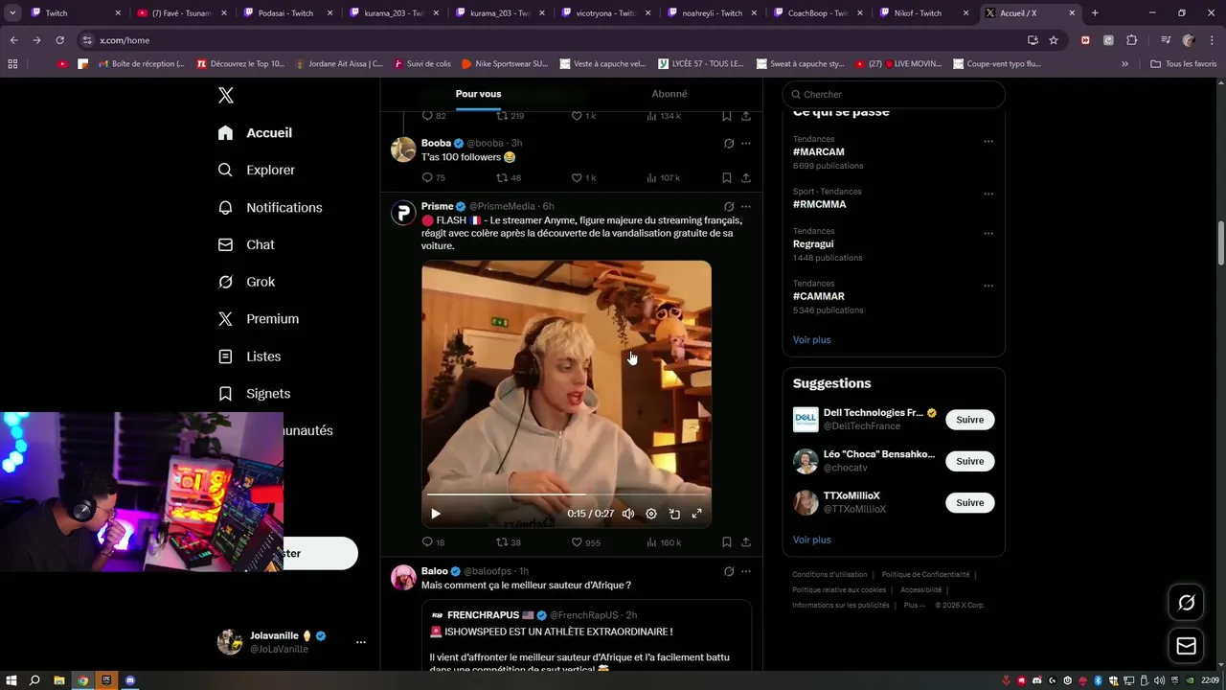Like Booba's post
Image resolution: width=1226 pixels, height=690 pixels.
point(577,177)
